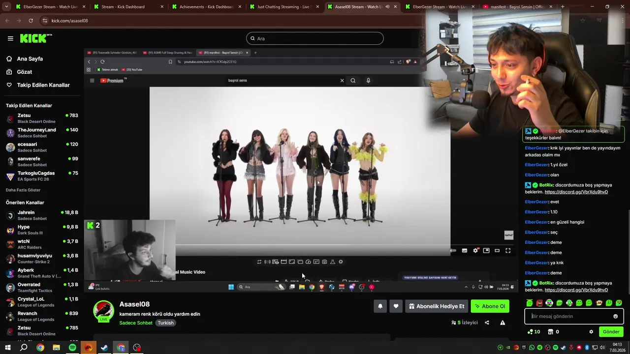Open TheJourneyLand channel
The height and width of the screenshot is (354, 630).
click(42, 133)
